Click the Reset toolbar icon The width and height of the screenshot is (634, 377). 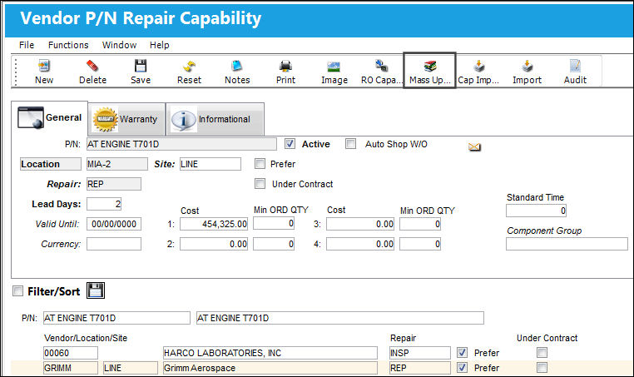[x=189, y=66]
